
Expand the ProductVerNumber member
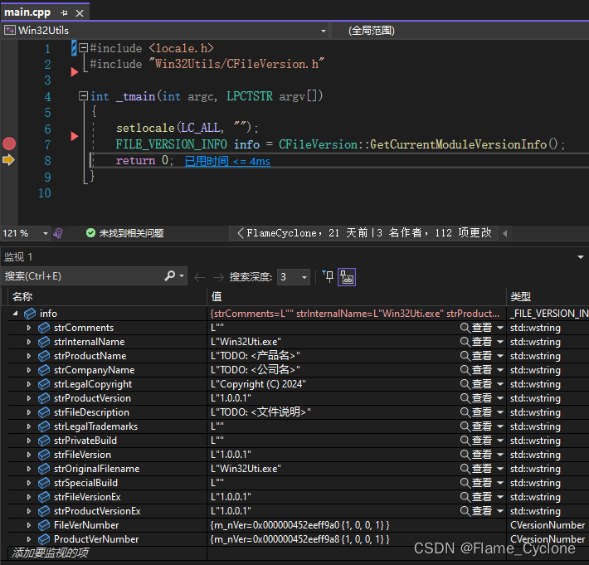(29, 539)
